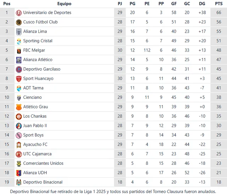
Task: Select the Equipo column header
Action: point(64,4)
